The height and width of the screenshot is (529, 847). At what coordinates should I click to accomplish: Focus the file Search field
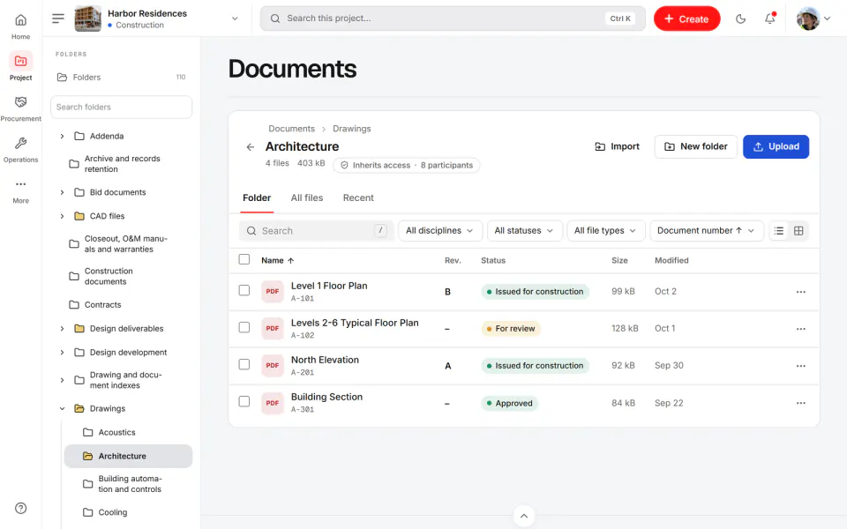tap(317, 230)
